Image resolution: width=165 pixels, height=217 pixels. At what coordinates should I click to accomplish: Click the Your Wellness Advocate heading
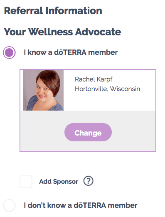[x=62, y=32]
